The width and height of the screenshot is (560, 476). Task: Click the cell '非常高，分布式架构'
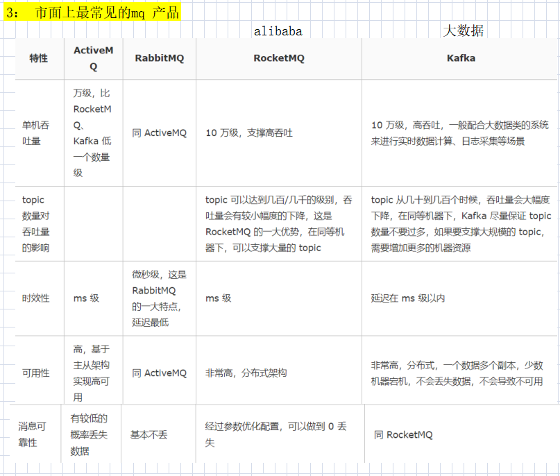[246, 373]
